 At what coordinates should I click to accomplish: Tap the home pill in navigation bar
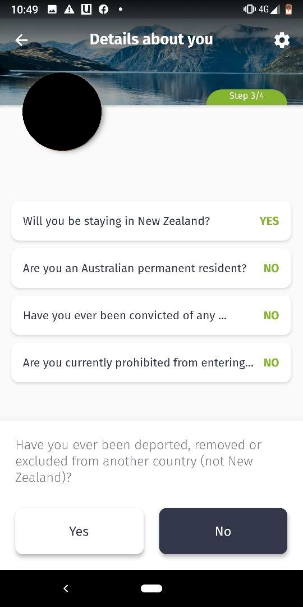[151, 588]
